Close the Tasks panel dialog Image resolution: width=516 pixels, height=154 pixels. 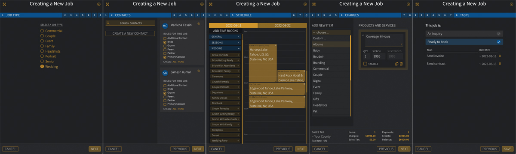[512, 4]
